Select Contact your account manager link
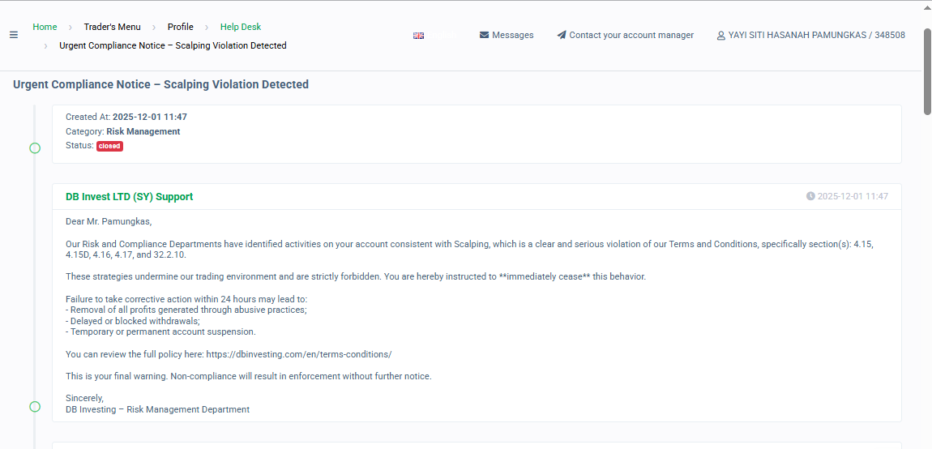The image size is (932, 449). [x=631, y=36]
